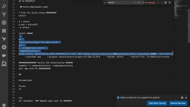The width and height of the screenshot is (190, 107).
Task: Click 'th-pvc' on line 38
Action: [x=22, y=86]
